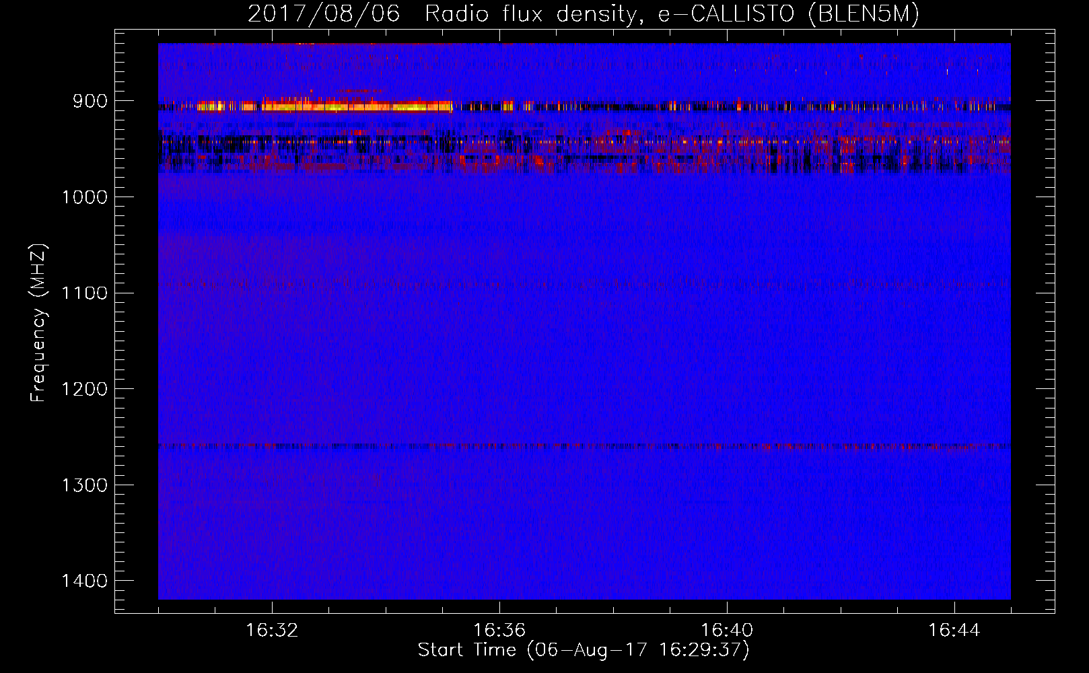Image resolution: width=1089 pixels, height=673 pixels.
Task: Click the plot title "Radio flux density, e-CALLISTO (BLEN5M)"
Action: click(x=672, y=14)
